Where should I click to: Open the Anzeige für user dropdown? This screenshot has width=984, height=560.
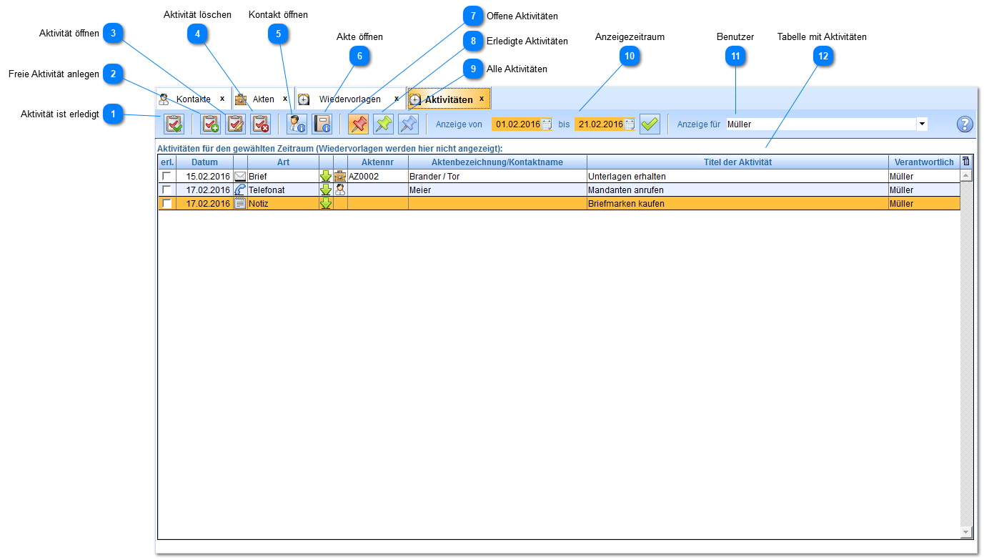[922, 124]
